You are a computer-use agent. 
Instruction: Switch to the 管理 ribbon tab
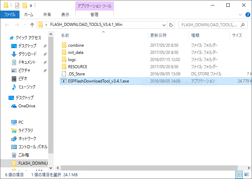[94, 15]
